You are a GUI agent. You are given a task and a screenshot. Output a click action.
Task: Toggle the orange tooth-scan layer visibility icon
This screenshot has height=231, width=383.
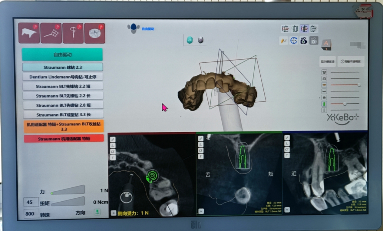(x=324, y=85)
